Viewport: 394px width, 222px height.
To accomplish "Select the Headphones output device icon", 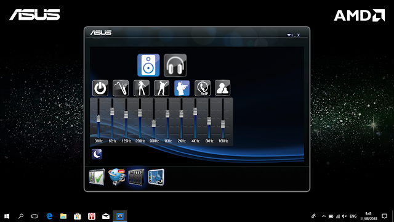I will [x=175, y=65].
